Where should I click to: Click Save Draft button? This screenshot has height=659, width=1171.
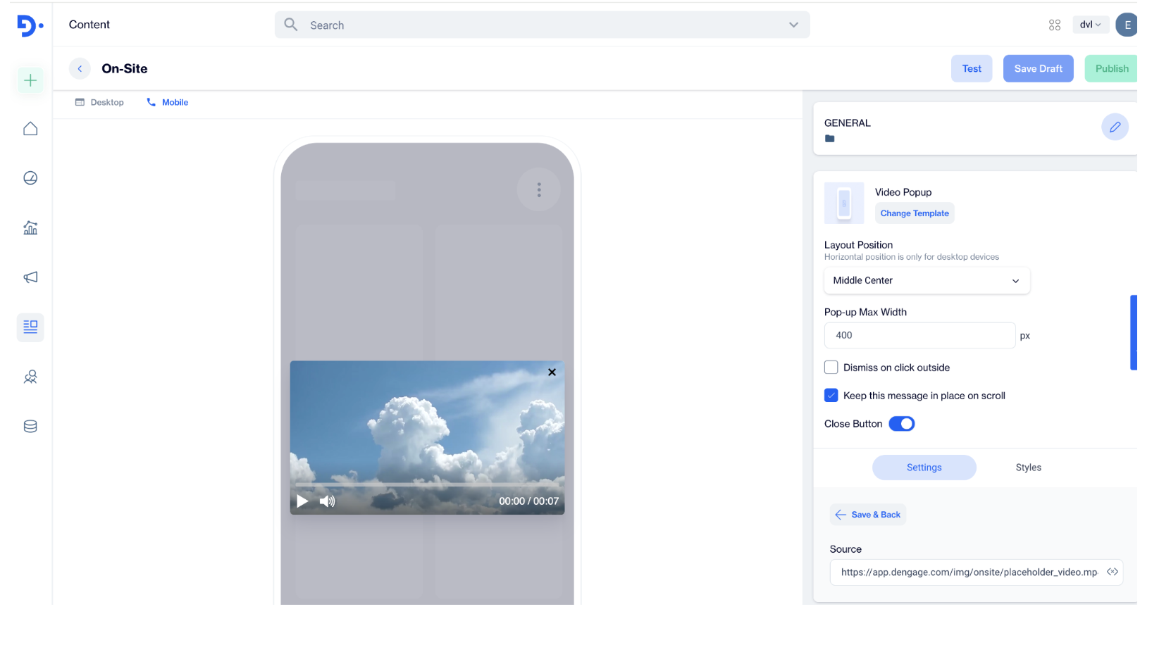pos(1039,68)
